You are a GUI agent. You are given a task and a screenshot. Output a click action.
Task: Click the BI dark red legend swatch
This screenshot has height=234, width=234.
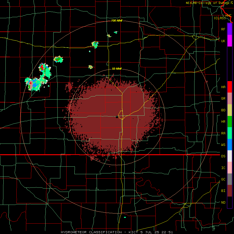(x=230, y=191)
